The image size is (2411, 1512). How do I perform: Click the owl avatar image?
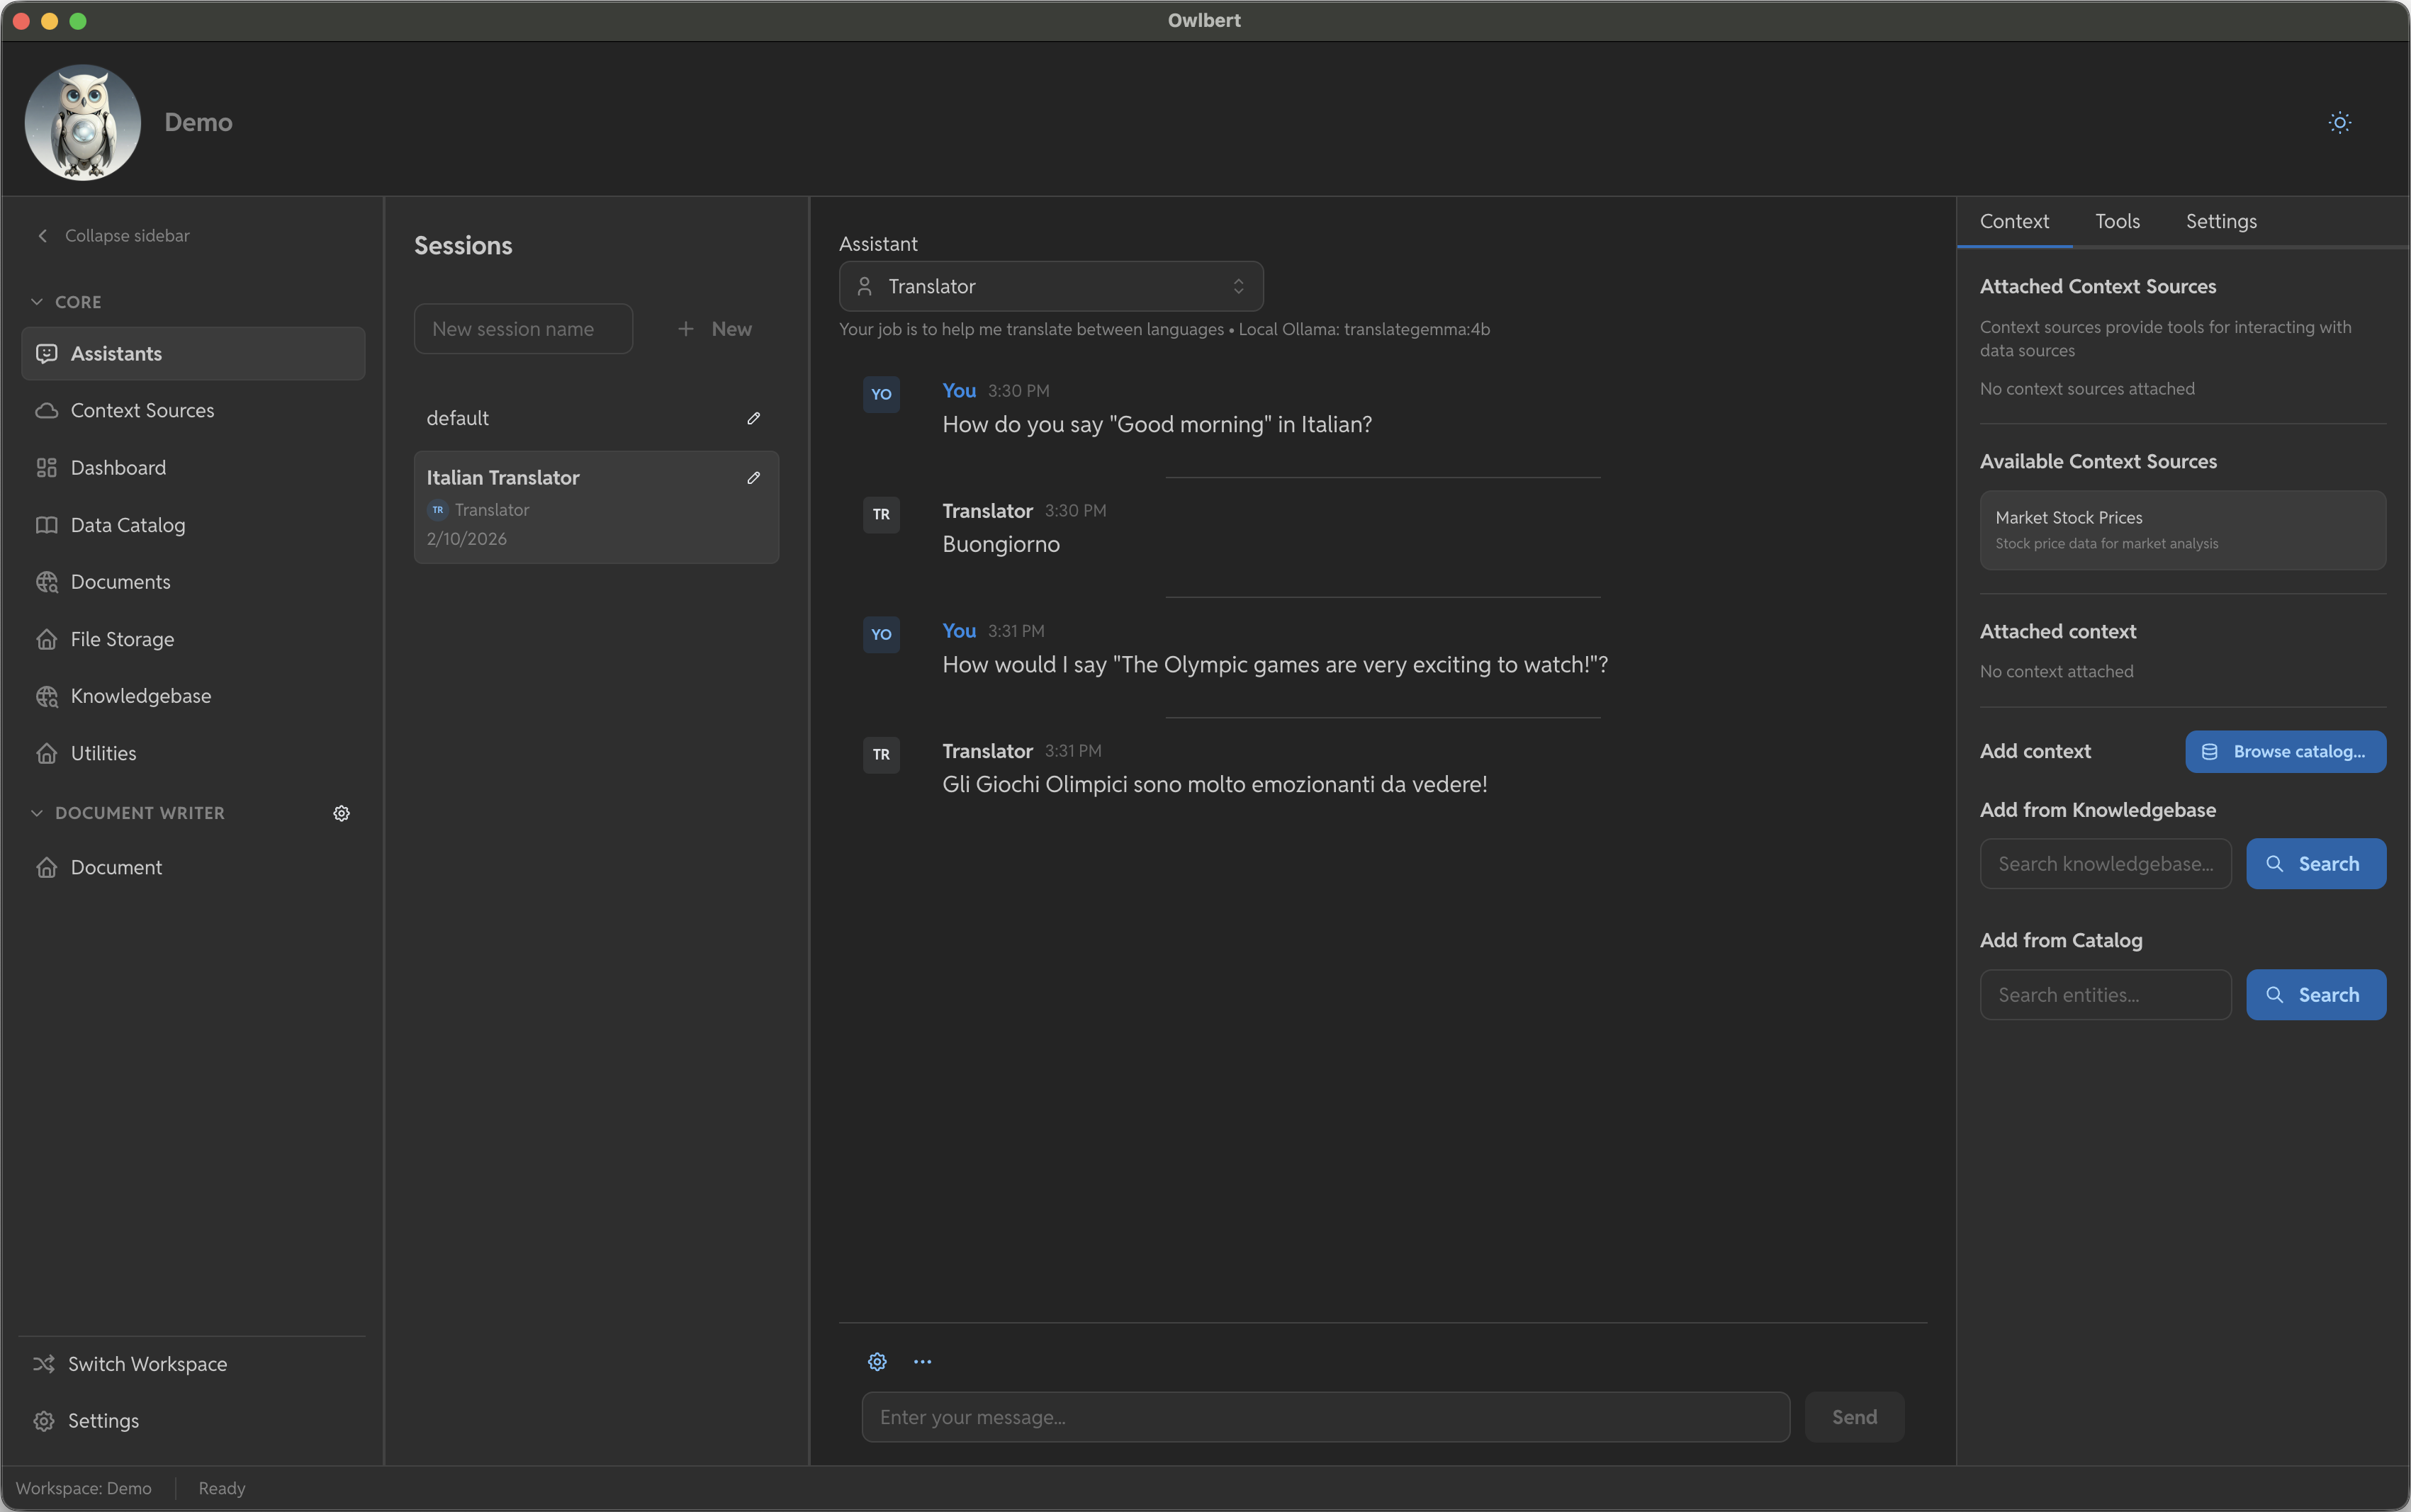pos(83,122)
